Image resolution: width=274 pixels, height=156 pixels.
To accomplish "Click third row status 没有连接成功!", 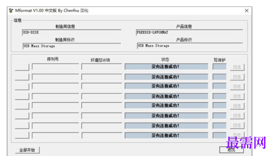I will tap(167, 86).
